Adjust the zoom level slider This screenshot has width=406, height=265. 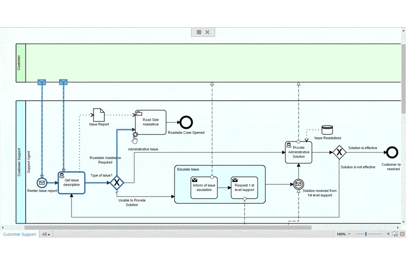coord(366,234)
